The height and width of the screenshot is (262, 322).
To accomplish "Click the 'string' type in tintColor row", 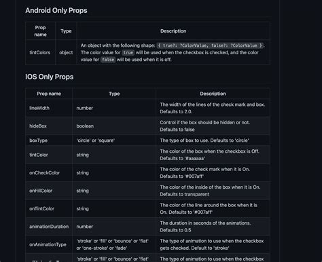I will point(82,155).
